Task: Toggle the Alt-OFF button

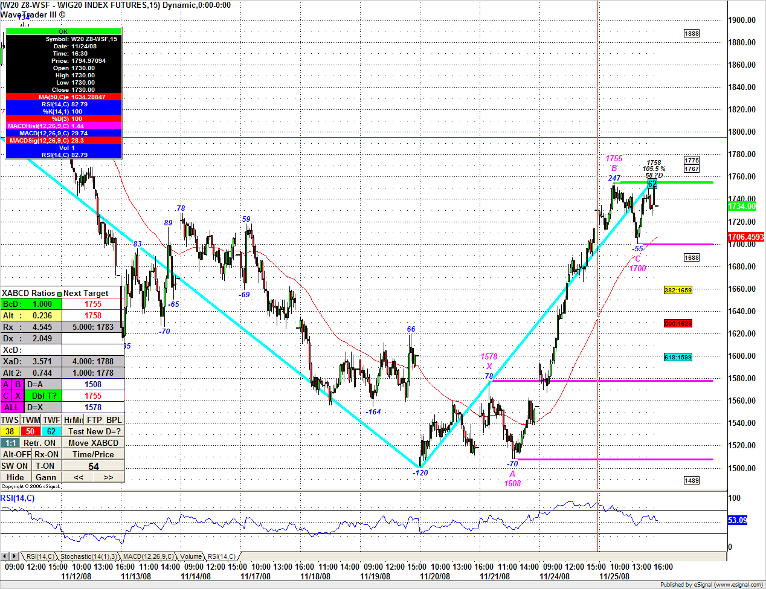Action: 16,454
